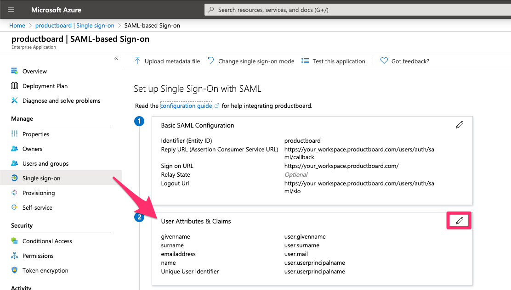Screen dimensions: 511x290
Task: Open the Azure portal hamburger menu
Action: [x=11, y=10]
